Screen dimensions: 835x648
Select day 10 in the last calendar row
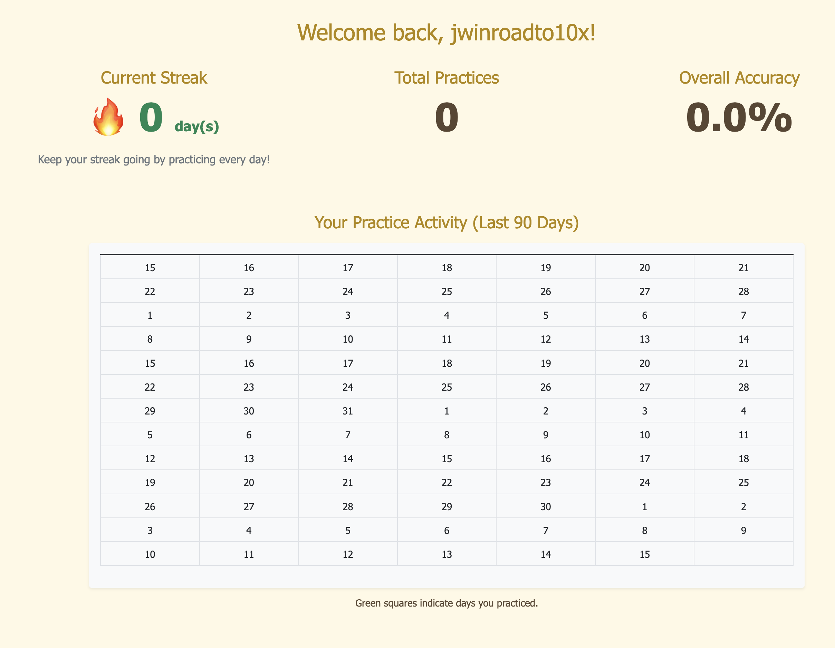[150, 554]
